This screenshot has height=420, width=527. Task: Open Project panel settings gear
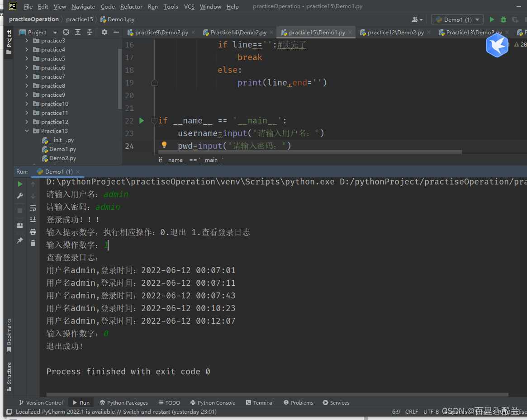(104, 32)
